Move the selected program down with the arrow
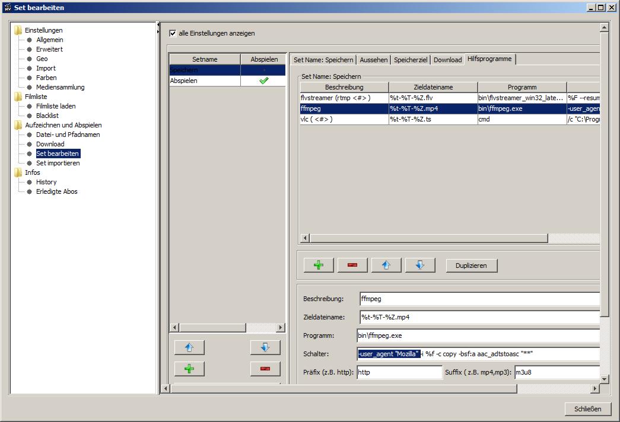The height and width of the screenshot is (422, 620). (420, 265)
